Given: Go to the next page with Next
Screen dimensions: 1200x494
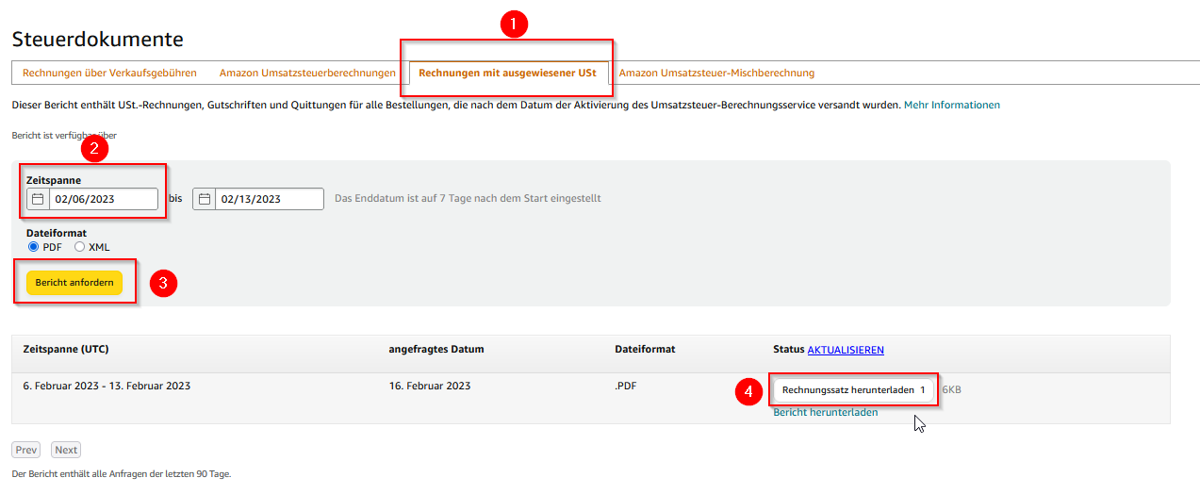Looking at the screenshot, I should pyautogui.click(x=66, y=450).
